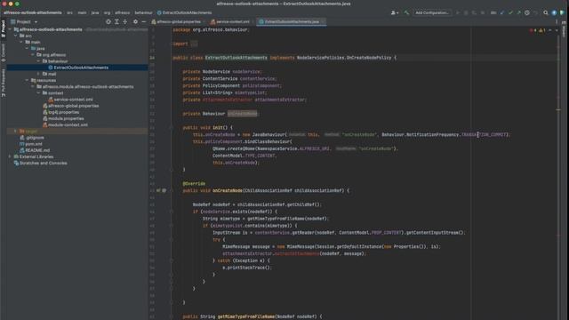Expand the target folder
Viewport: 569px width, 320px height.
pos(16,131)
